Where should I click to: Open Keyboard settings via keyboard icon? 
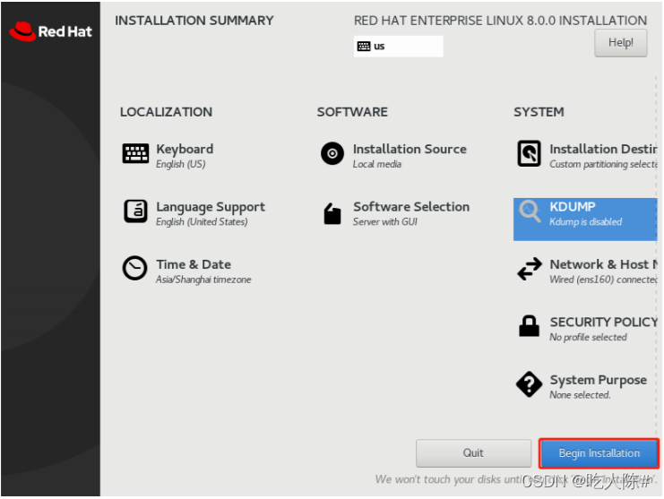point(135,153)
